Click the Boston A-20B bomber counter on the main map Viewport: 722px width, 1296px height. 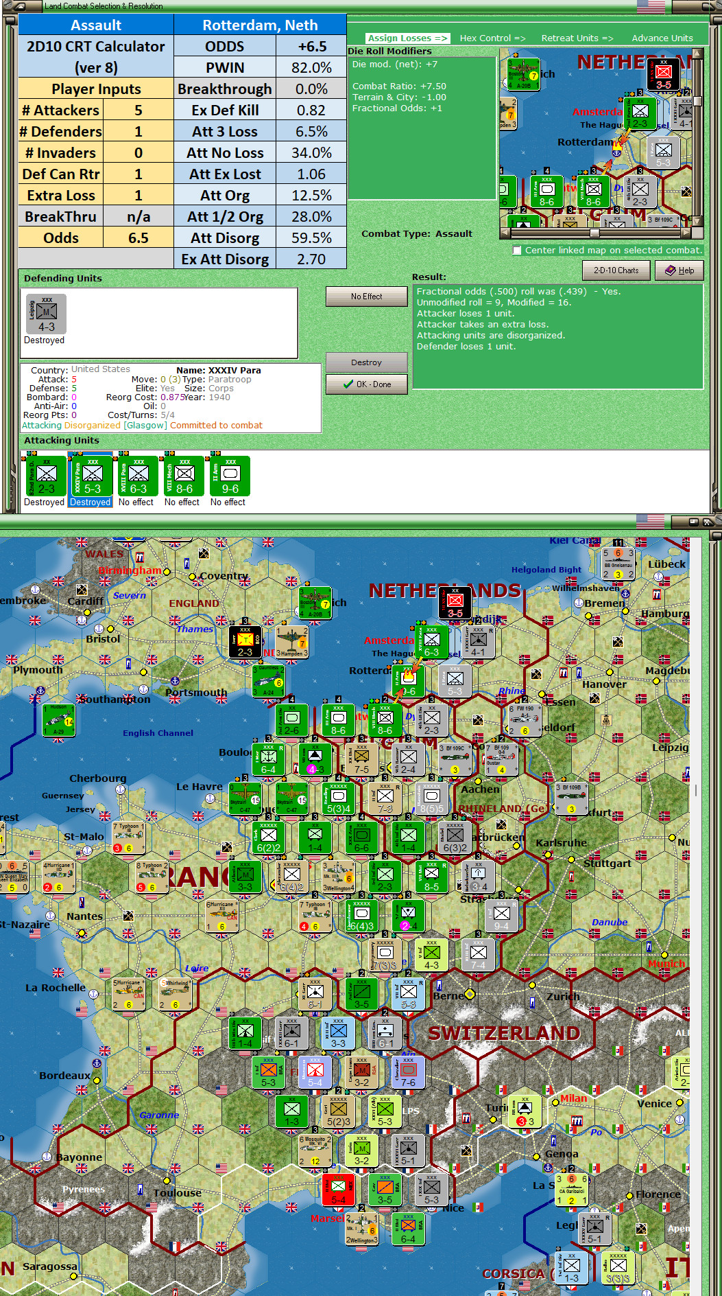coord(315,603)
